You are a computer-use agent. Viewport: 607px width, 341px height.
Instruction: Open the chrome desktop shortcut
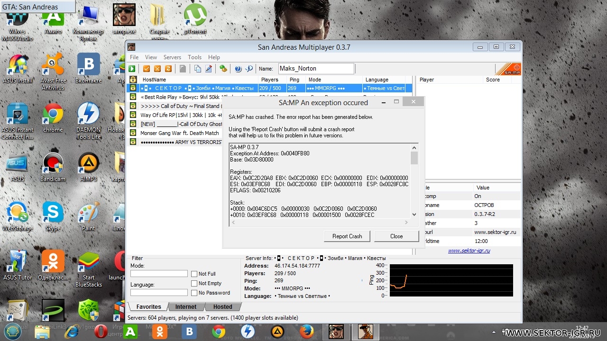point(53,118)
